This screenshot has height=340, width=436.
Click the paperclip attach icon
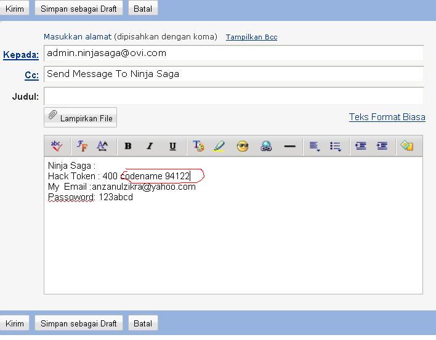[x=52, y=115]
